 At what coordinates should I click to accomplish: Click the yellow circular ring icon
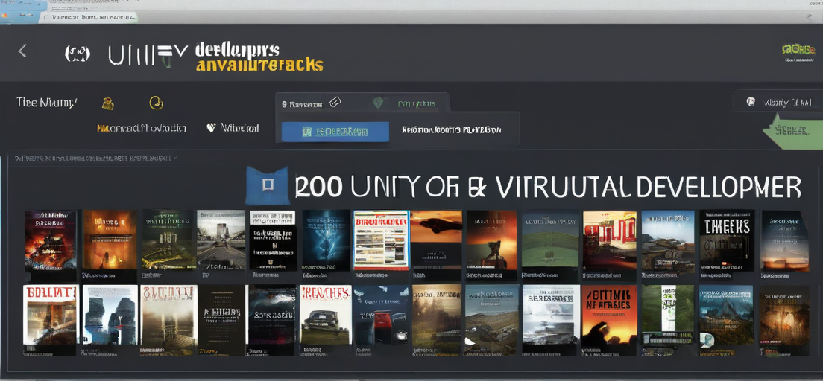[x=156, y=103]
